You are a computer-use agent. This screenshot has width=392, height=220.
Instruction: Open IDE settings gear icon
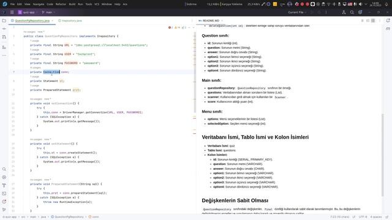pos(360,12)
